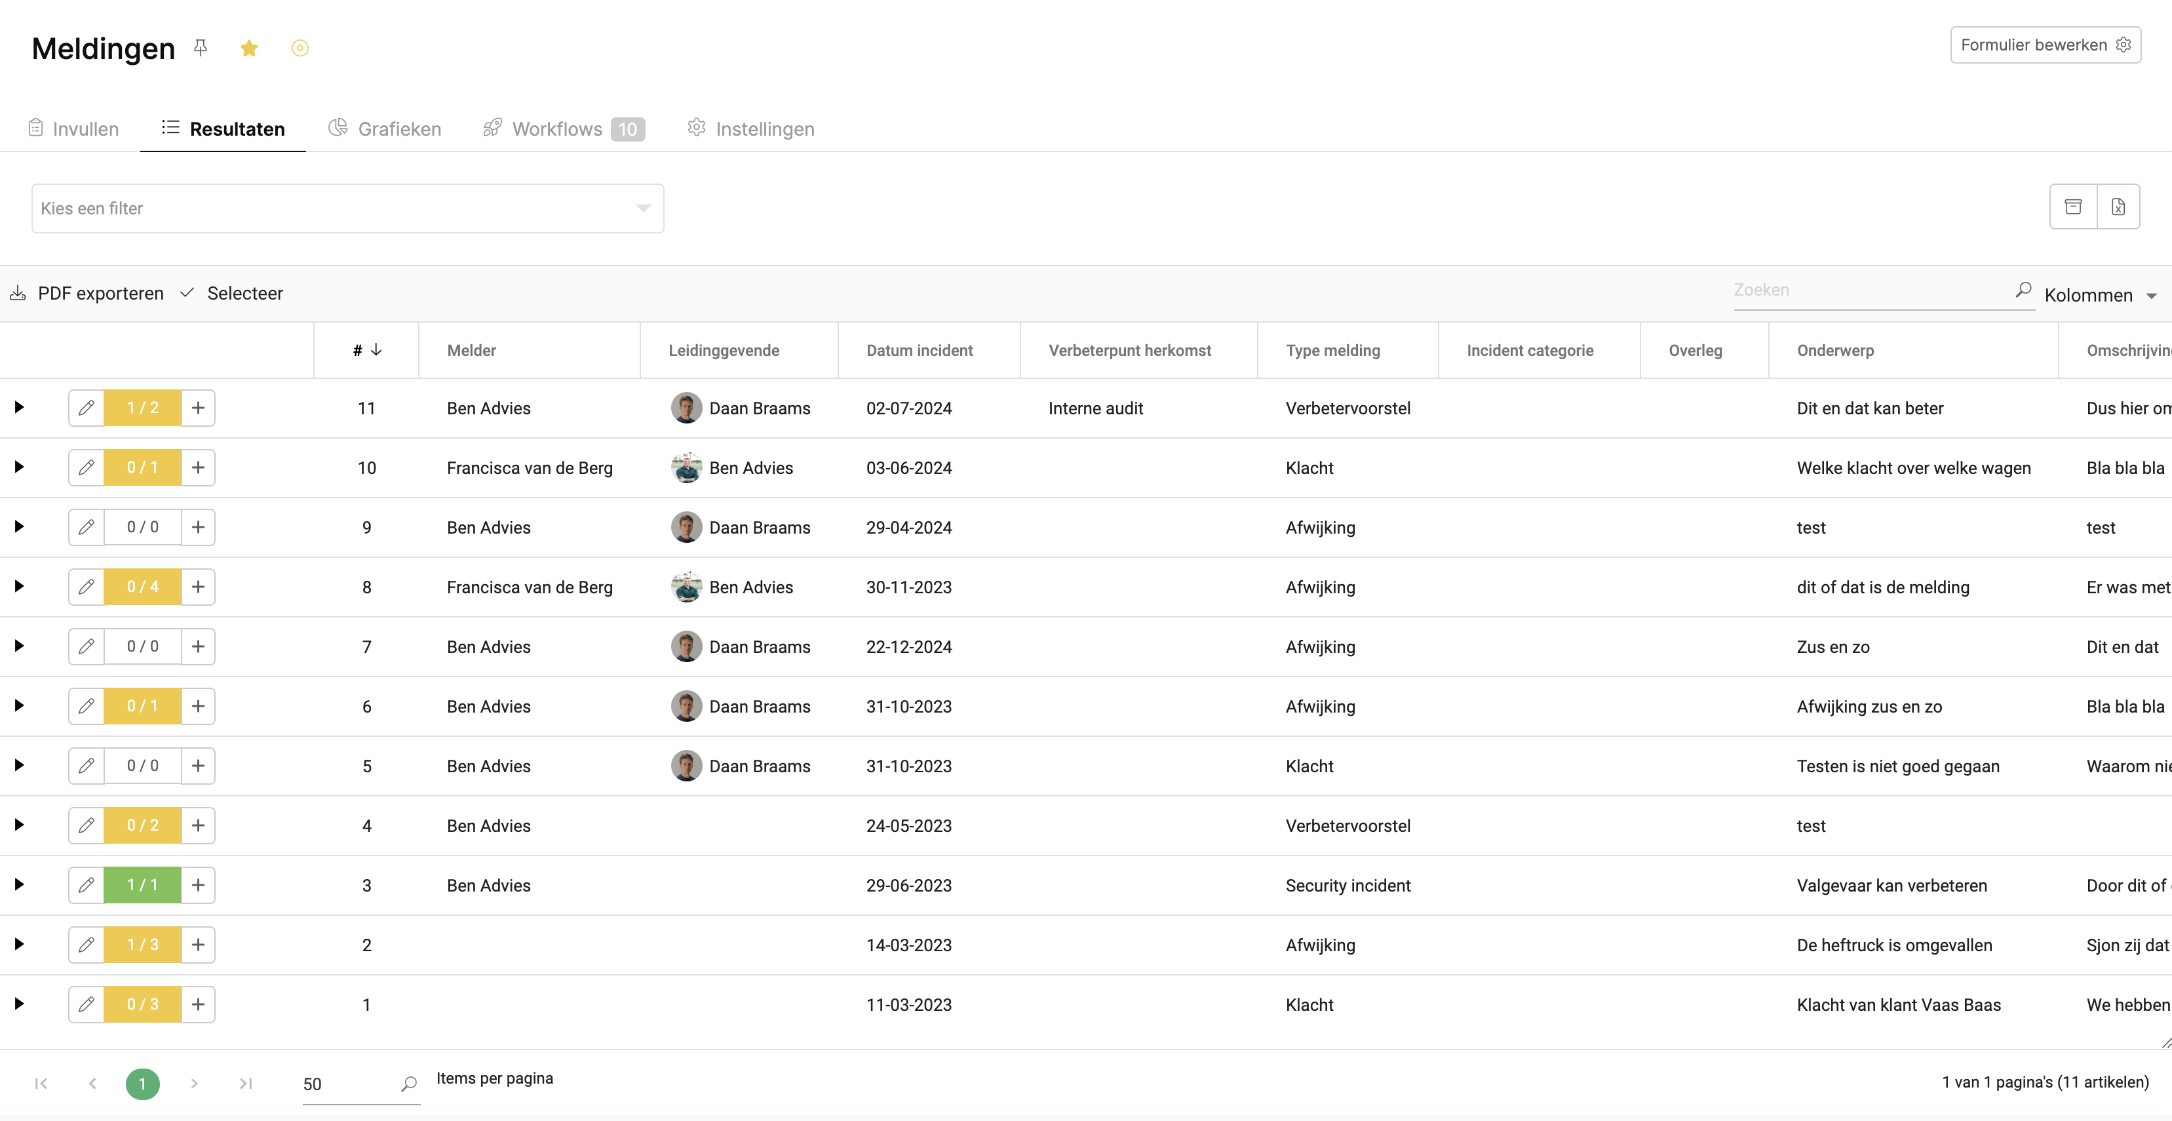Image resolution: width=2172 pixels, height=1121 pixels.
Task: Click the yellow 0 / 4 progress badge
Action: (142, 587)
